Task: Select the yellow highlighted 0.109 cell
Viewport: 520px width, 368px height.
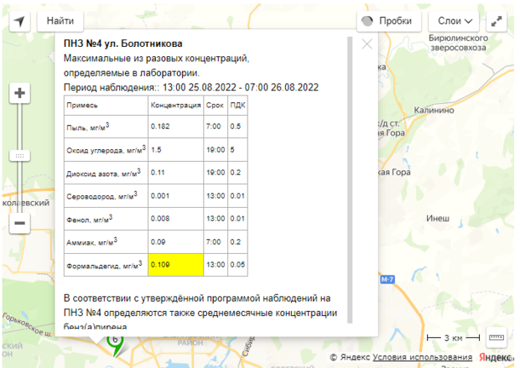Action: (175, 265)
